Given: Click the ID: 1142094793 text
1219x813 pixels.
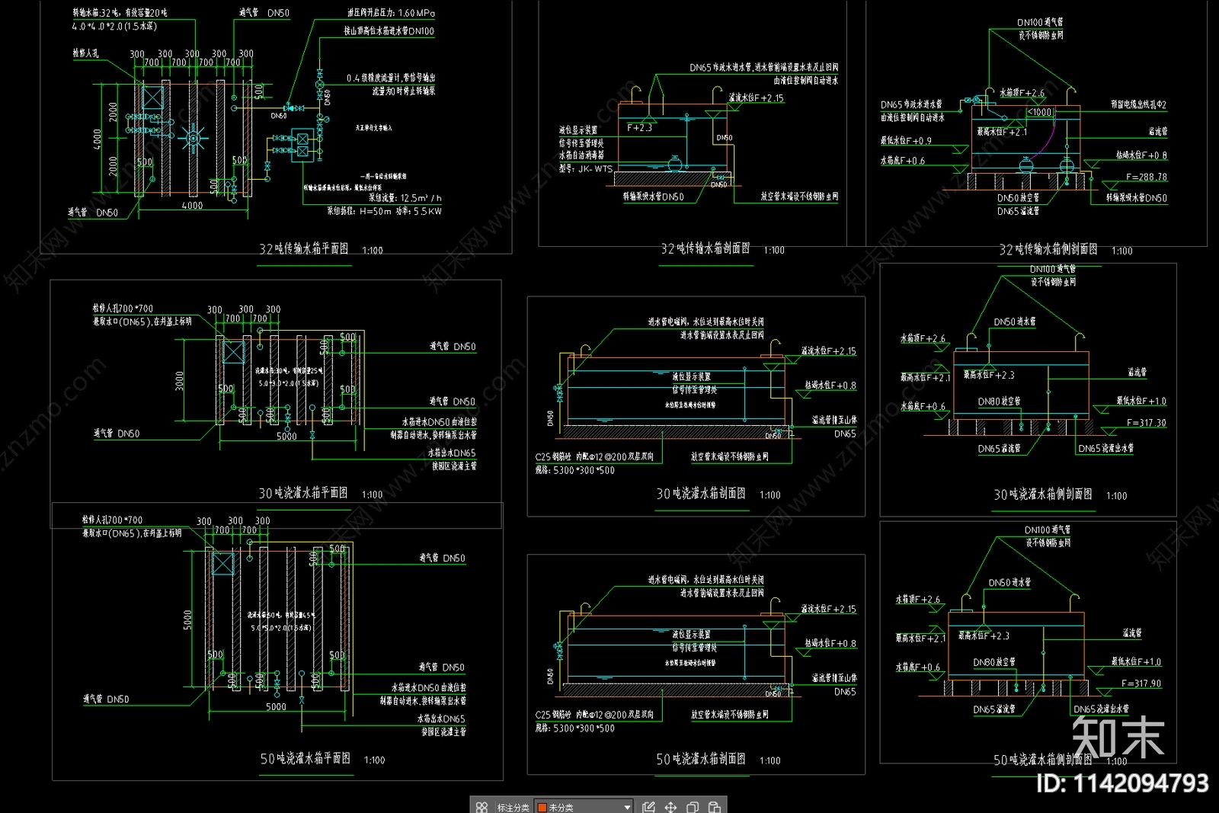Looking at the screenshot, I should 1122,783.
